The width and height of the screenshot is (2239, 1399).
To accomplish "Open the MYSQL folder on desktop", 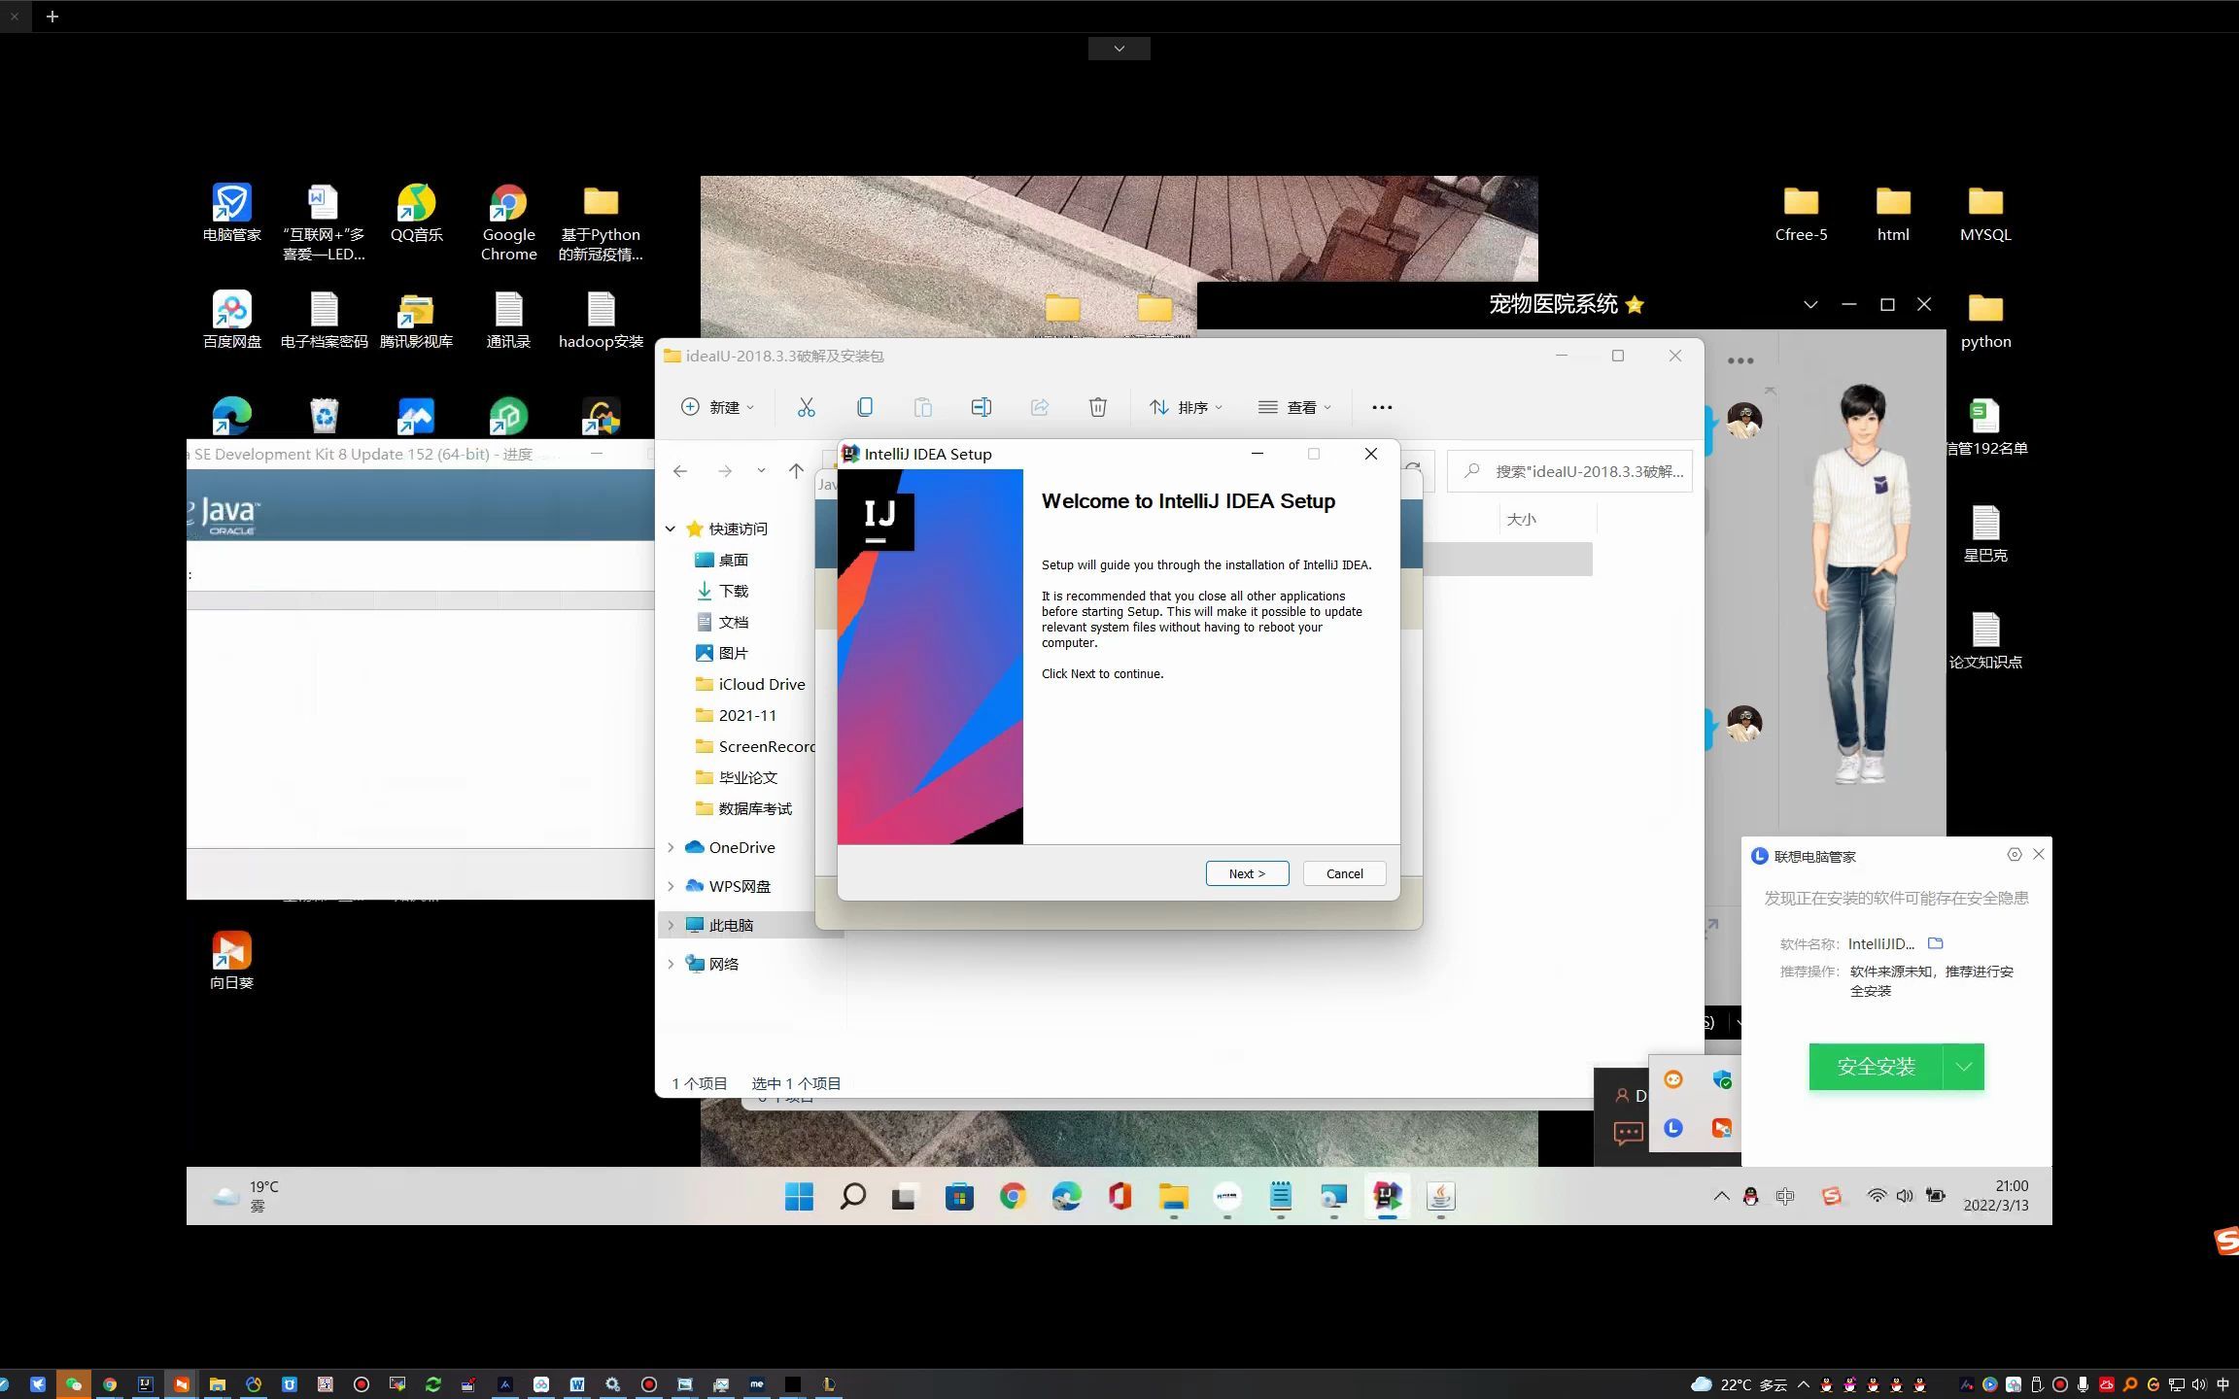I will (x=1985, y=214).
